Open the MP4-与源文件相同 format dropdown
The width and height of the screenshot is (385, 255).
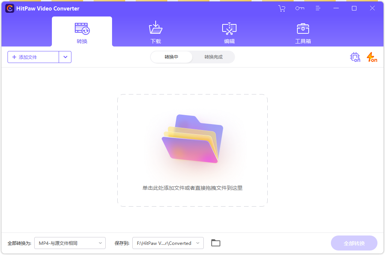(70, 243)
